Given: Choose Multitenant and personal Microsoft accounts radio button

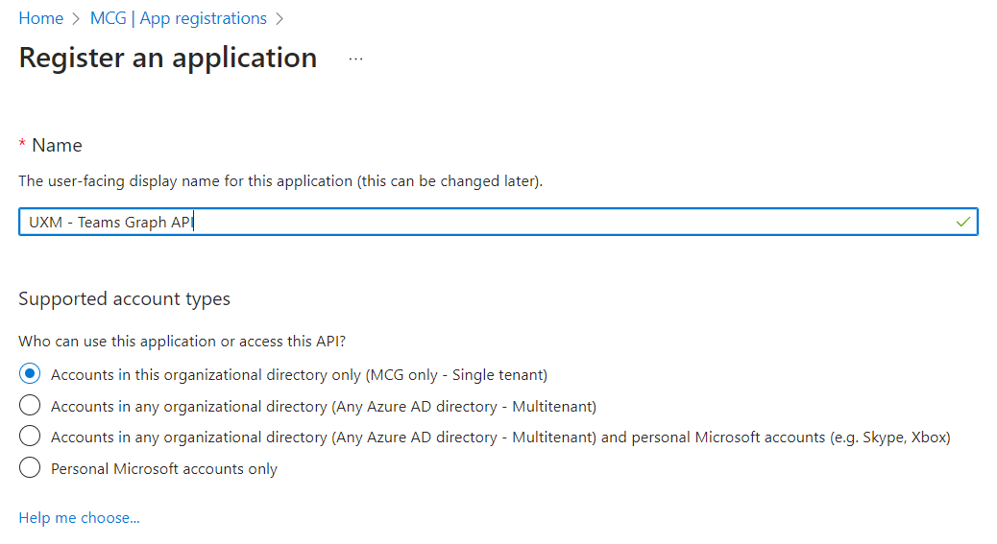Looking at the screenshot, I should [30, 437].
